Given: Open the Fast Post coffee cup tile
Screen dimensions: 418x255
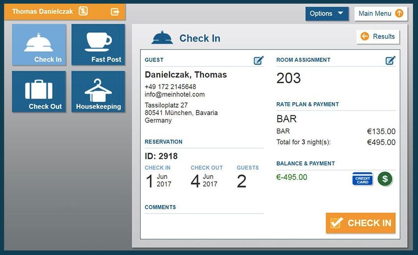Looking at the screenshot, I should point(98,45).
